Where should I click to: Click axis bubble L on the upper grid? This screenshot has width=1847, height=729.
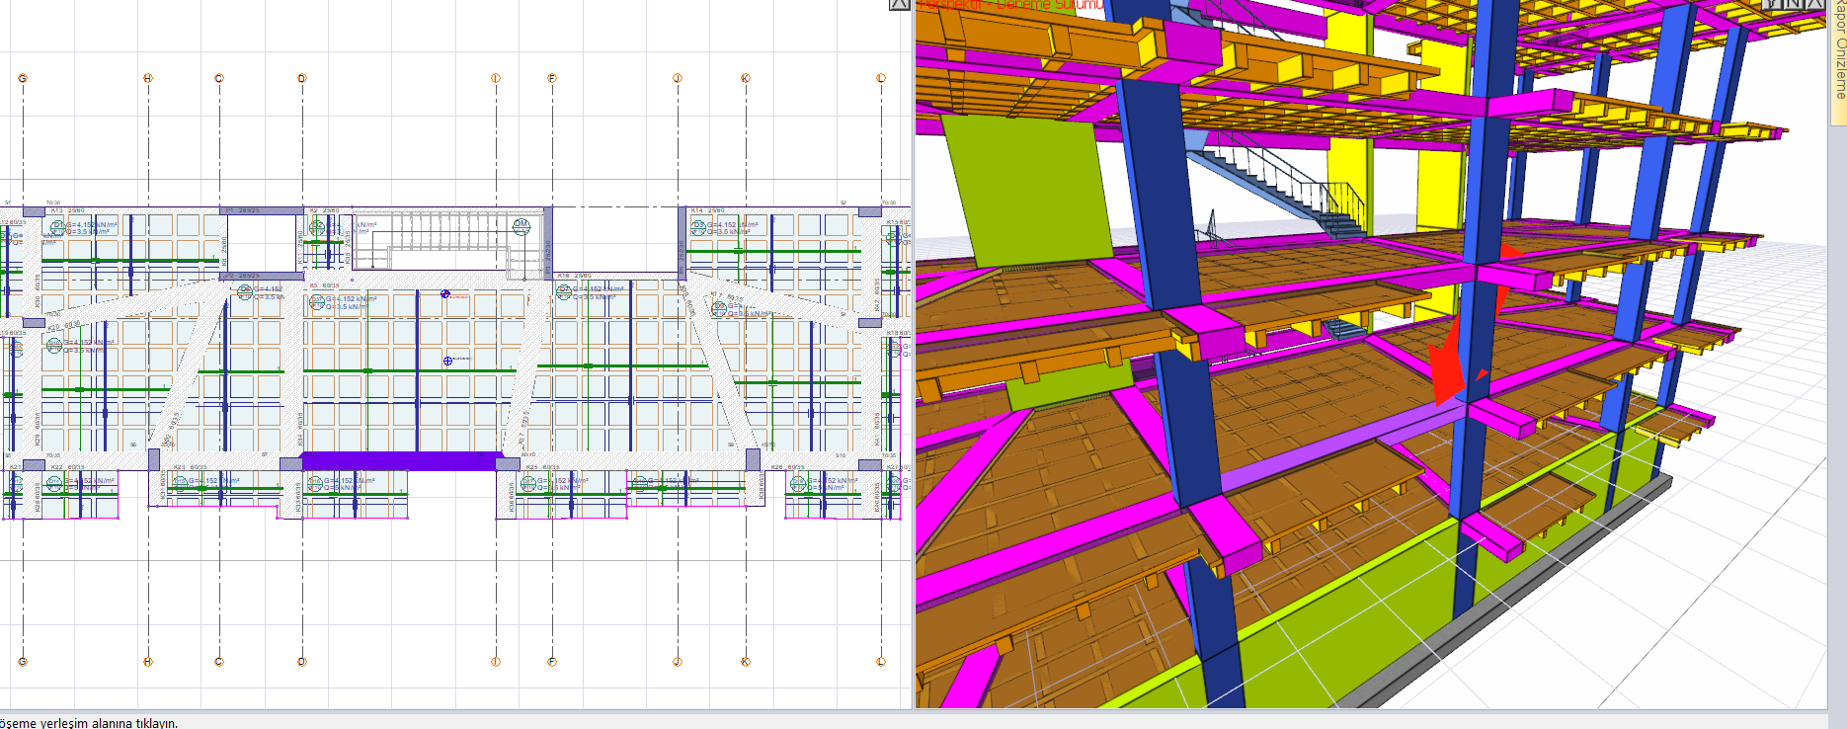[881, 78]
